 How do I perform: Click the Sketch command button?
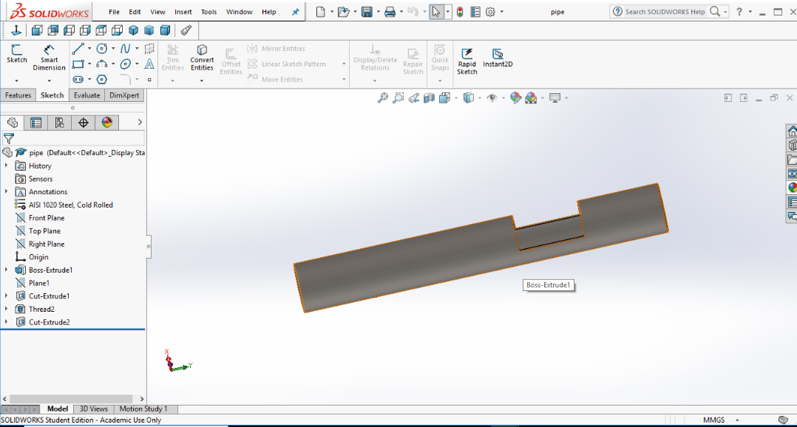coord(16,54)
